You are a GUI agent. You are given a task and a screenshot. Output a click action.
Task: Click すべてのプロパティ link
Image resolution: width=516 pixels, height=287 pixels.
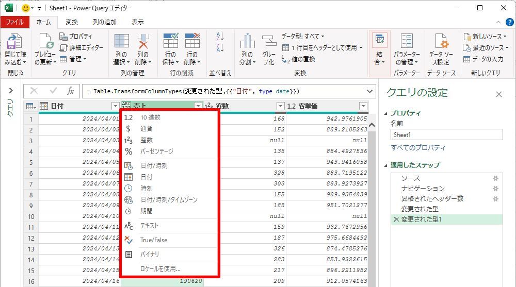(418, 148)
